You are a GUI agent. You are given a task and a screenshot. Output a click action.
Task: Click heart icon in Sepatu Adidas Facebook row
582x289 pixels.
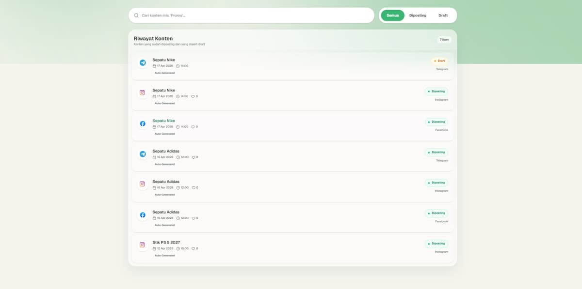point(194,218)
